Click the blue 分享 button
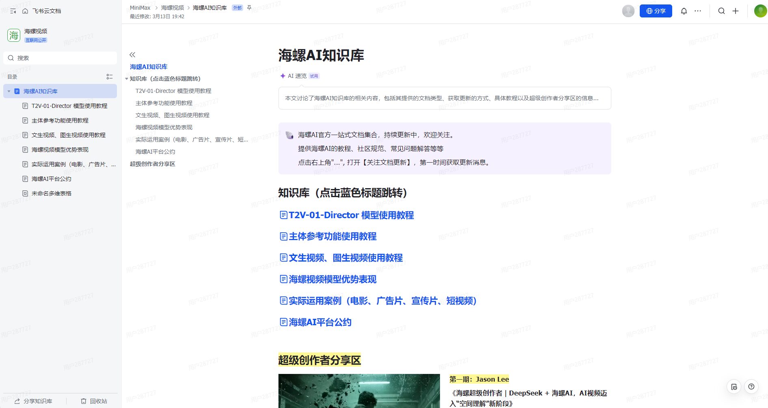Screen dimensions: 768x408 coord(656,11)
